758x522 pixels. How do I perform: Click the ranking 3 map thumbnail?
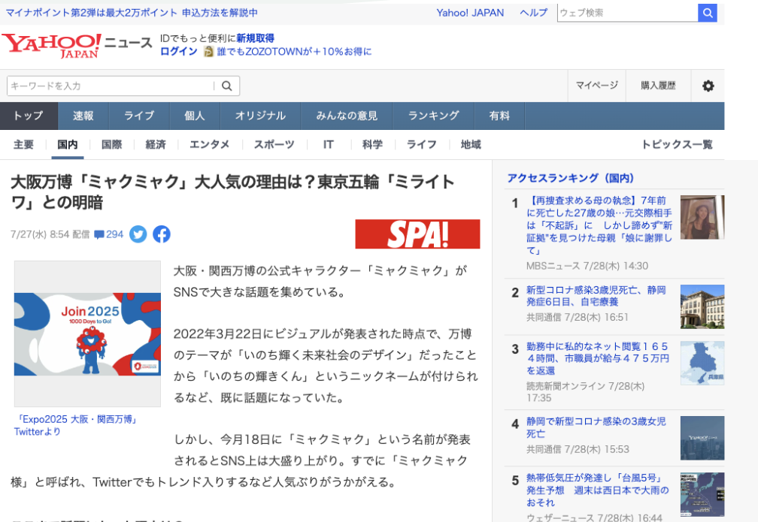(702, 363)
